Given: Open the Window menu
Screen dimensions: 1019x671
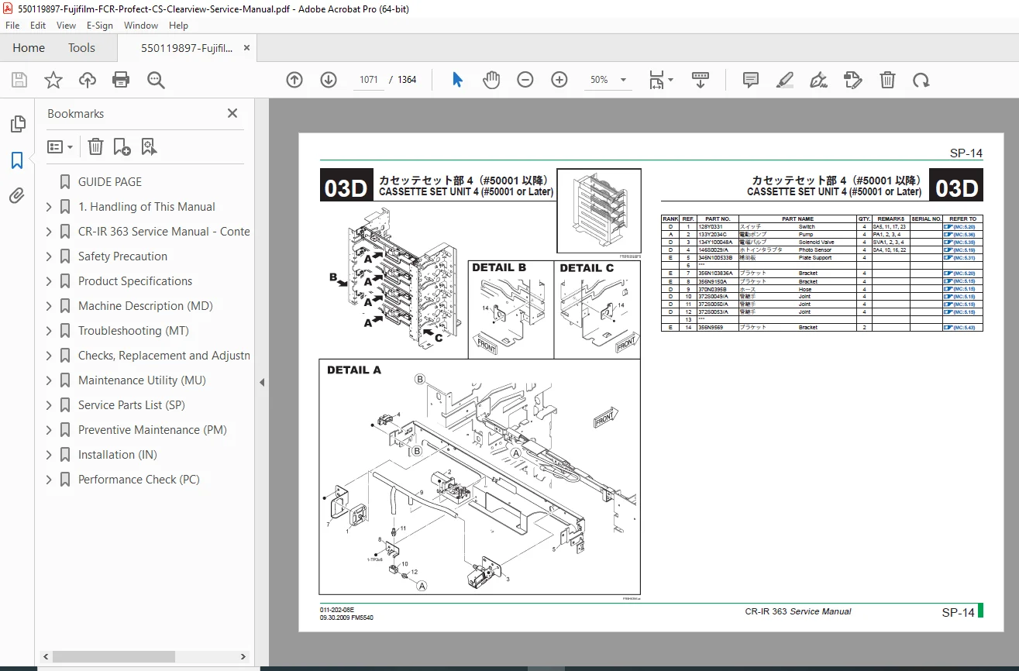Looking at the screenshot, I should (x=141, y=26).
